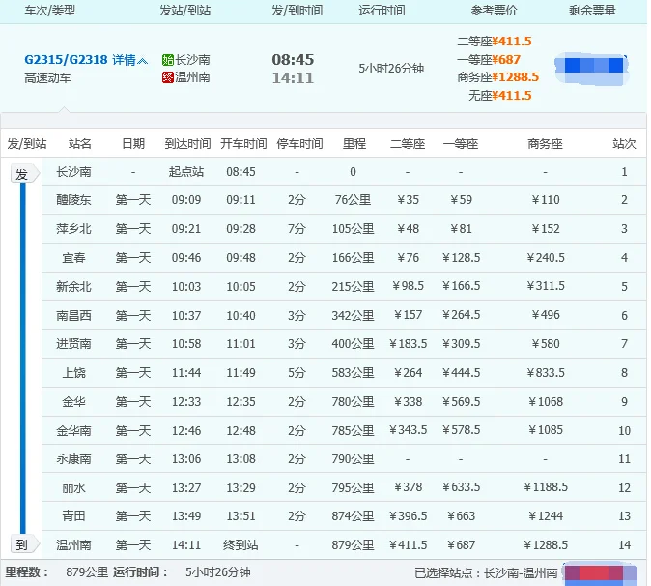This screenshot has width=651, height=586.
Task: Open the G2315/G2318 train number link
Action: point(66,60)
